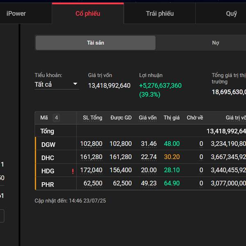
Task: Click DHC cost price 22.74
Action: (149, 157)
